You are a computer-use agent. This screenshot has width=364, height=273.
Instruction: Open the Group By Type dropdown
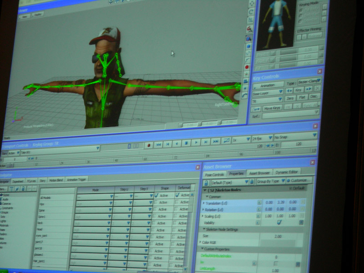(271, 181)
